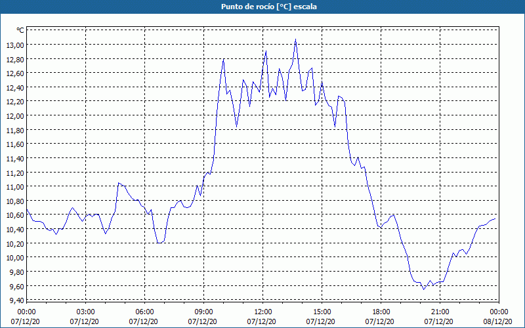Click the 12,80 y-axis label
This screenshot has height=328, width=525.
click(15, 60)
